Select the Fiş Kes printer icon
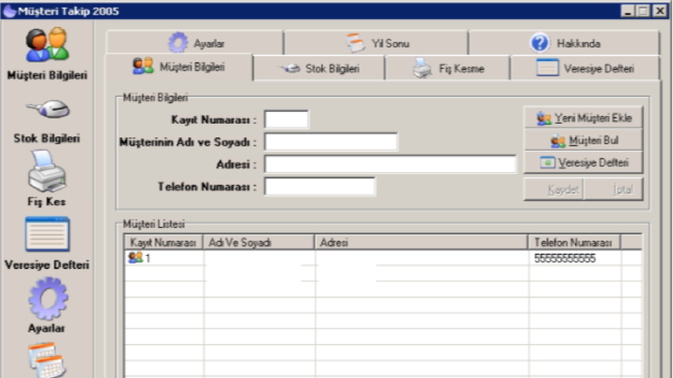Image resolution: width=673 pixels, height=378 pixels. (x=47, y=171)
